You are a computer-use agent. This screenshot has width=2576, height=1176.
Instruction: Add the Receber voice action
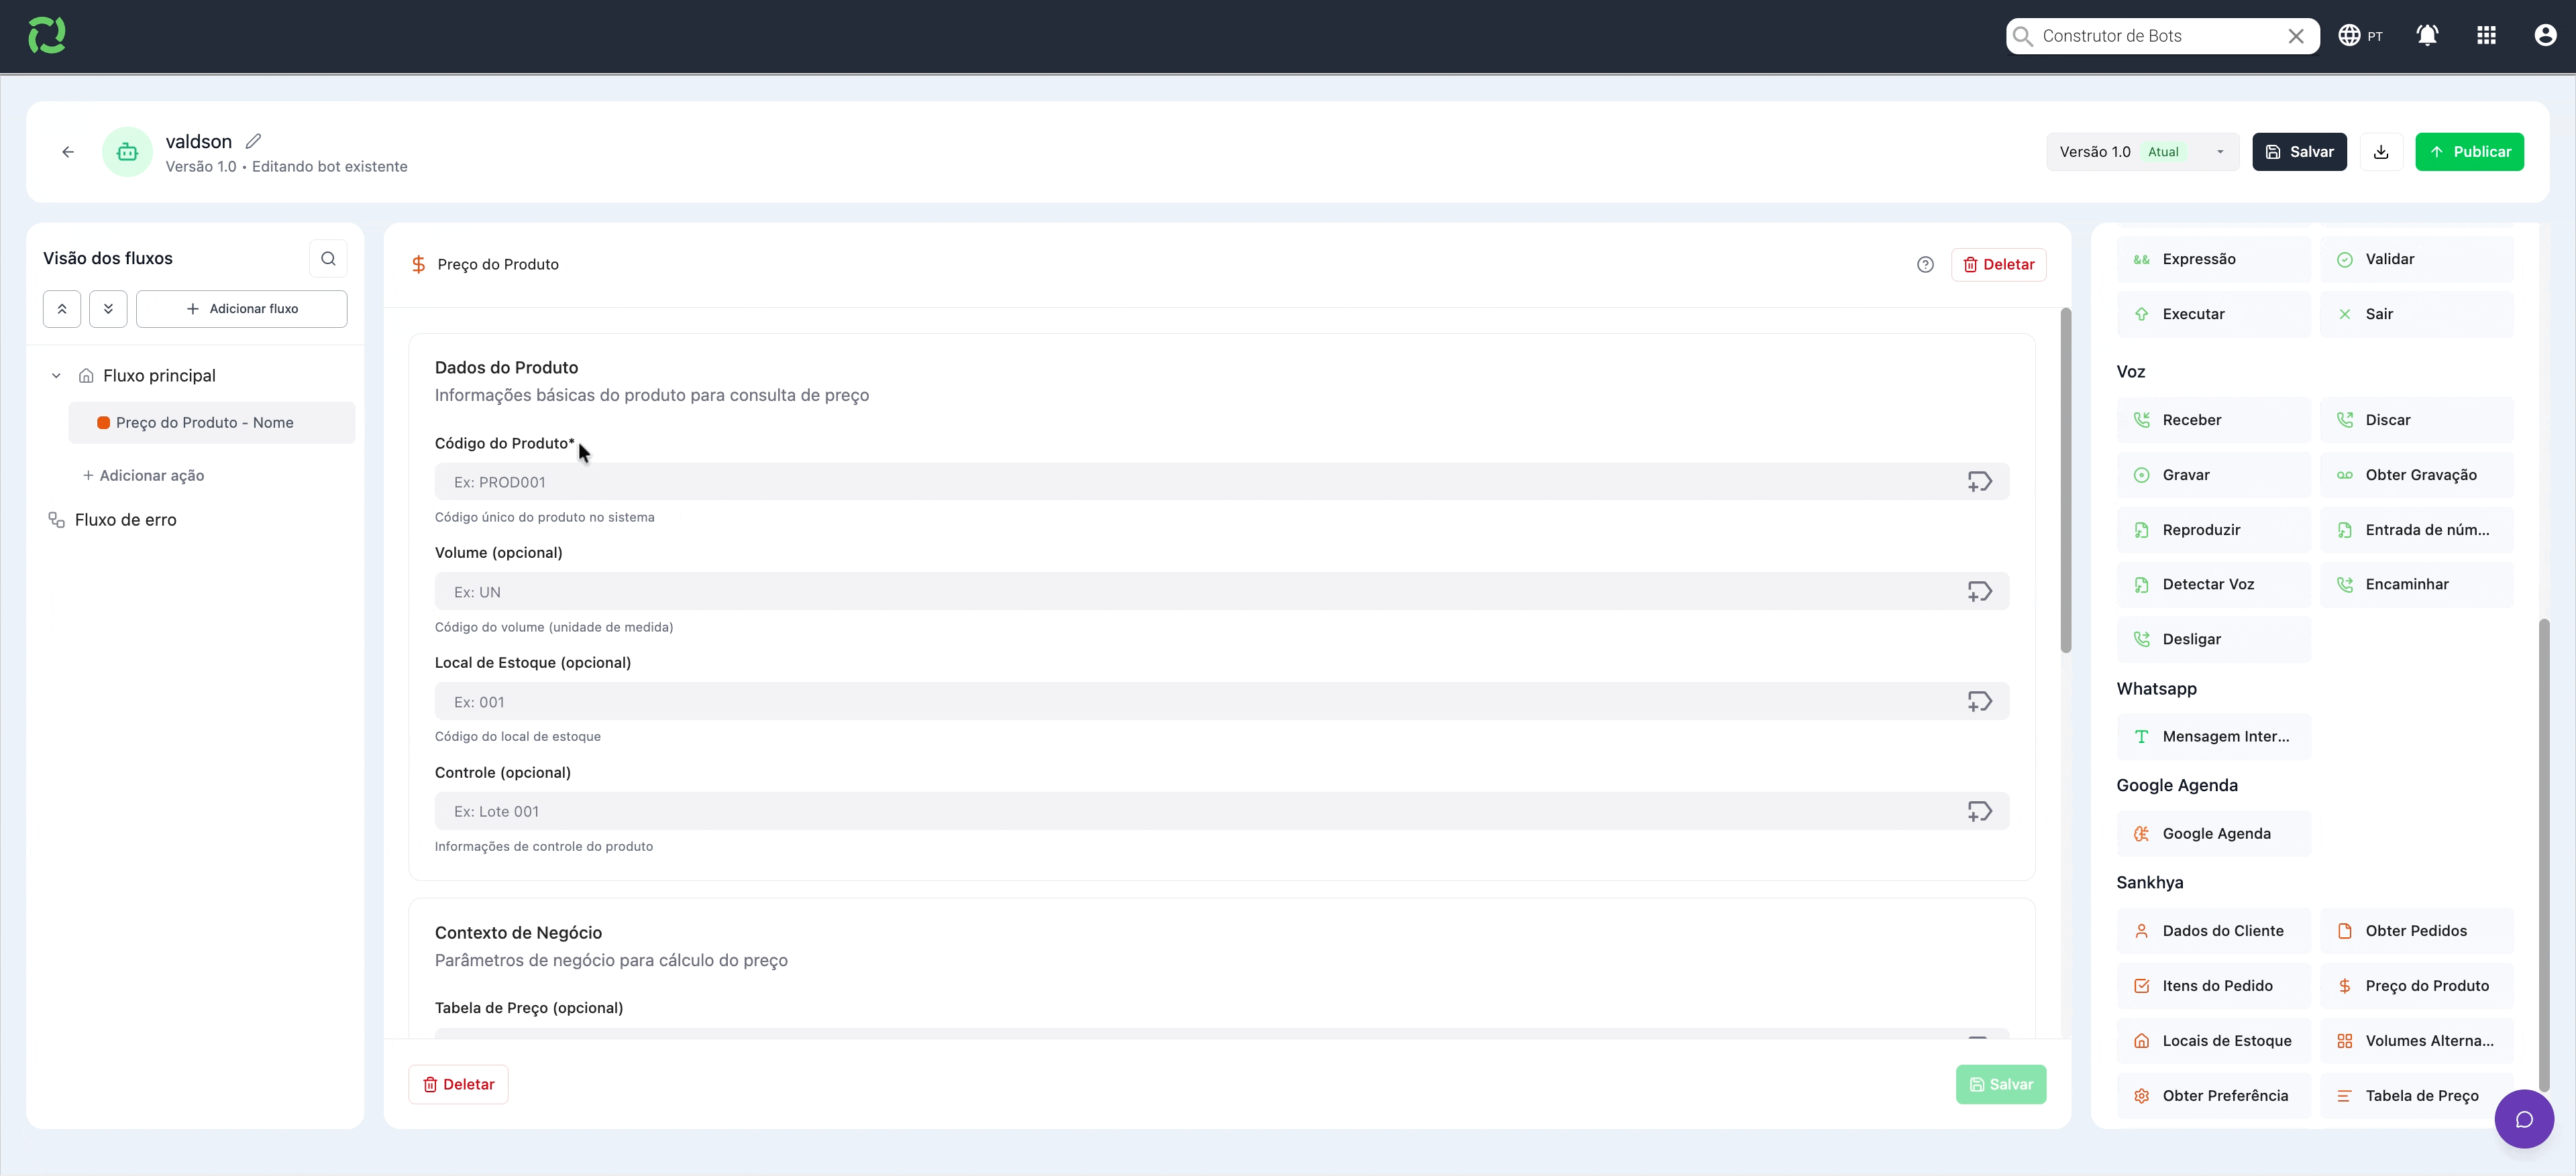2213,420
